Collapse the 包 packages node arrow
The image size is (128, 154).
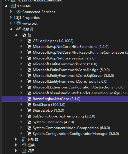17,35
